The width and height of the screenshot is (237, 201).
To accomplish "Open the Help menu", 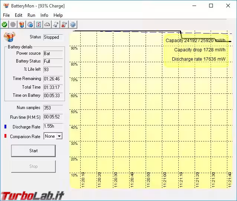I will tap(58, 15).
